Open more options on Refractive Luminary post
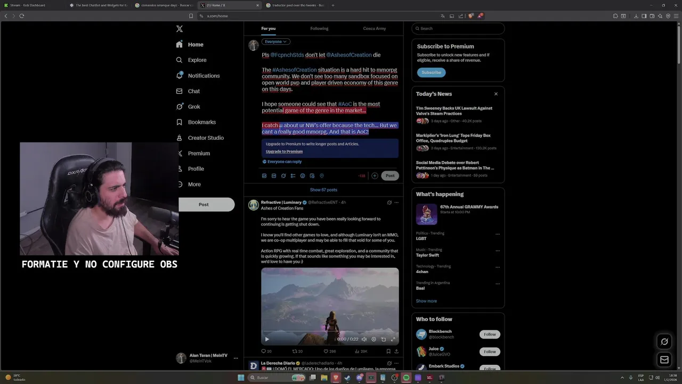 [x=396, y=203]
